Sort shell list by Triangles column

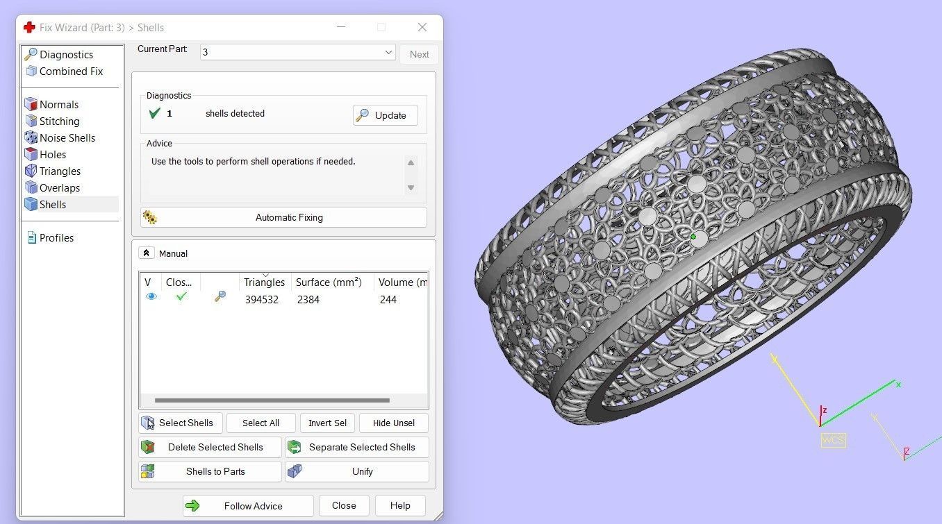point(264,282)
